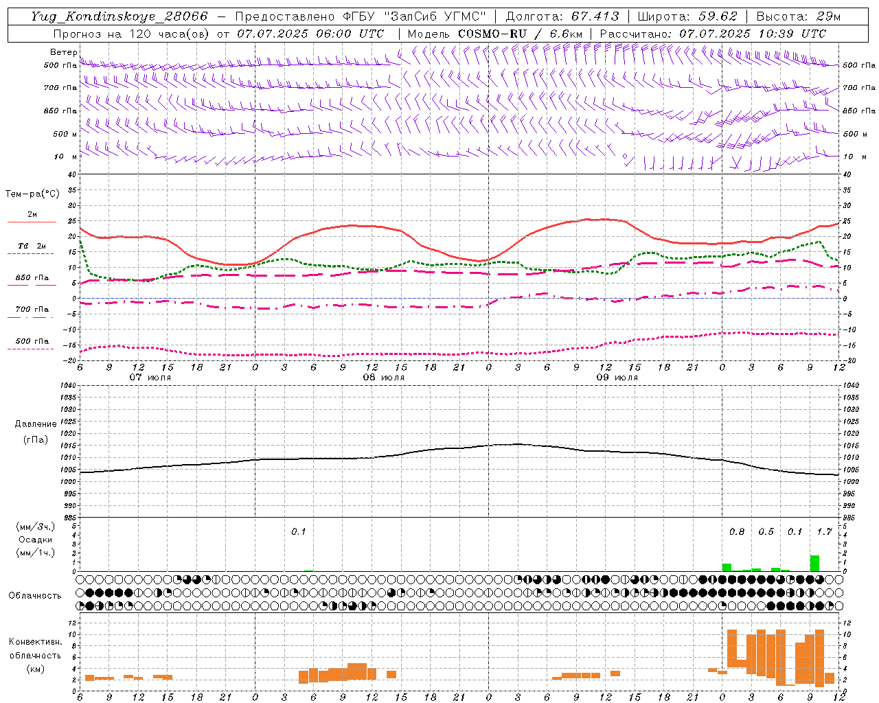The width and height of the screenshot is (879, 703).
Task: Select the 'Широта: 59.62' latitude text
Action: (687, 16)
